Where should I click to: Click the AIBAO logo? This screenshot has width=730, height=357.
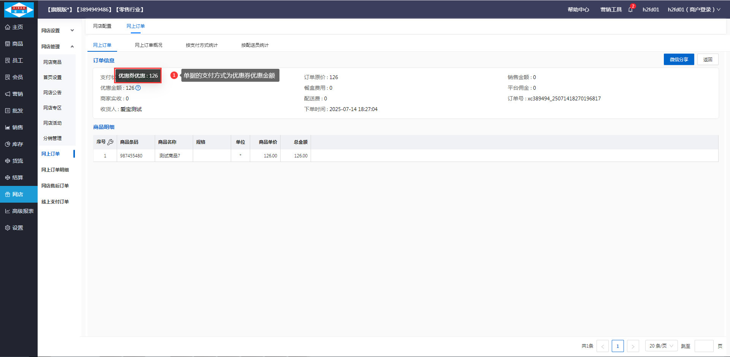click(x=19, y=10)
